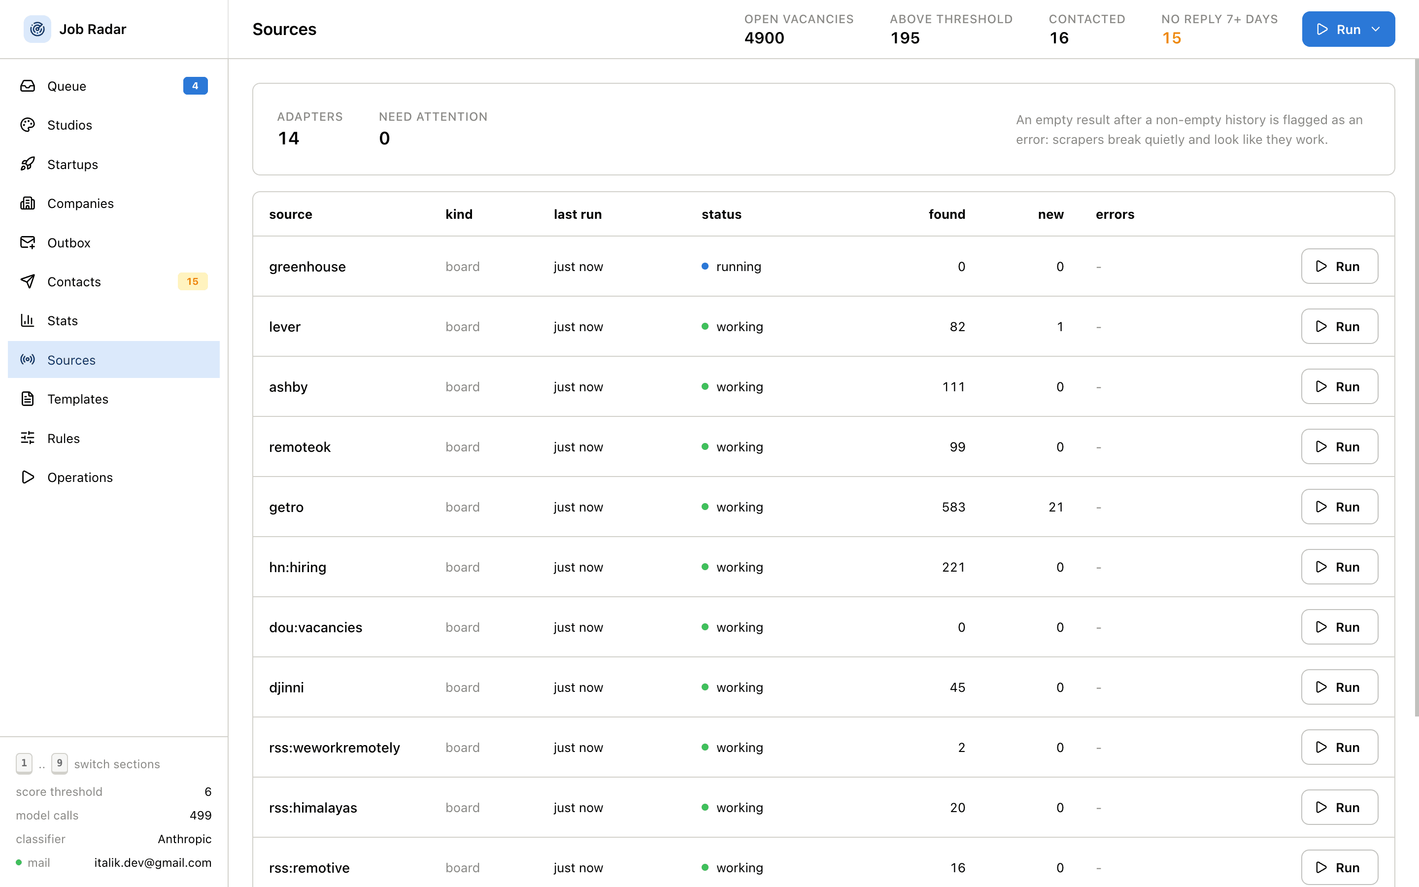1419x887 pixels.
Task: Click the Companies building icon
Action: point(28,203)
